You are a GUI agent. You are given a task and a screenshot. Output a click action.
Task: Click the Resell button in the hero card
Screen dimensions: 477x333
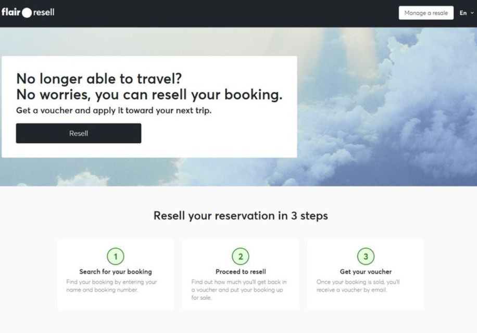click(x=79, y=133)
